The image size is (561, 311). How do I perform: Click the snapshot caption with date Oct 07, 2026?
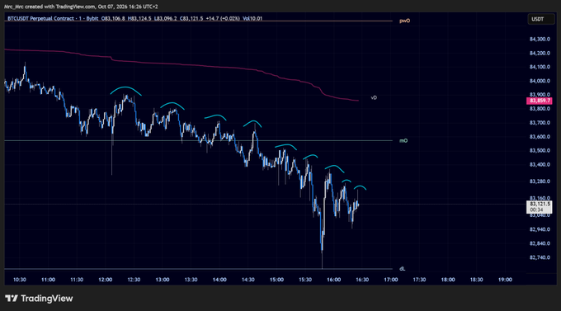tap(81, 7)
